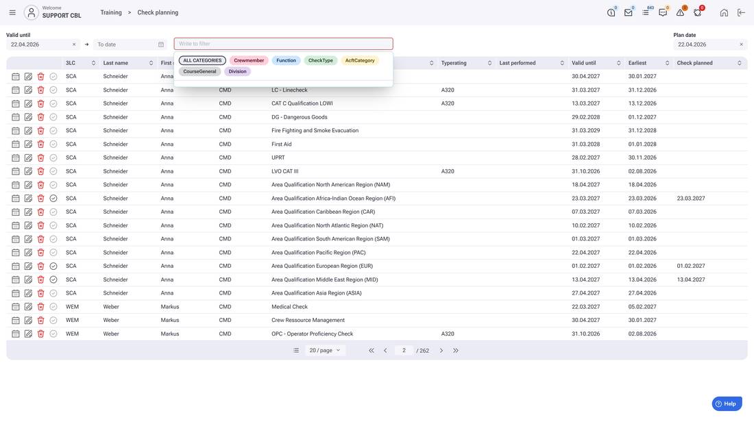Toggle the check circle for Area Qualification North Atlantic Region

[x=53, y=225]
